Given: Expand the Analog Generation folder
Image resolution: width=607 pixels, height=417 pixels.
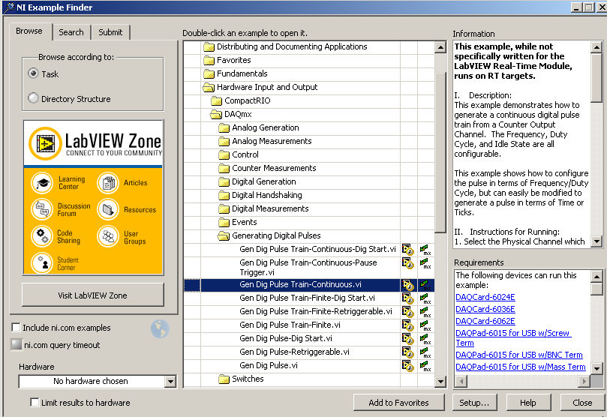Looking at the screenshot, I should (x=224, y=127).
